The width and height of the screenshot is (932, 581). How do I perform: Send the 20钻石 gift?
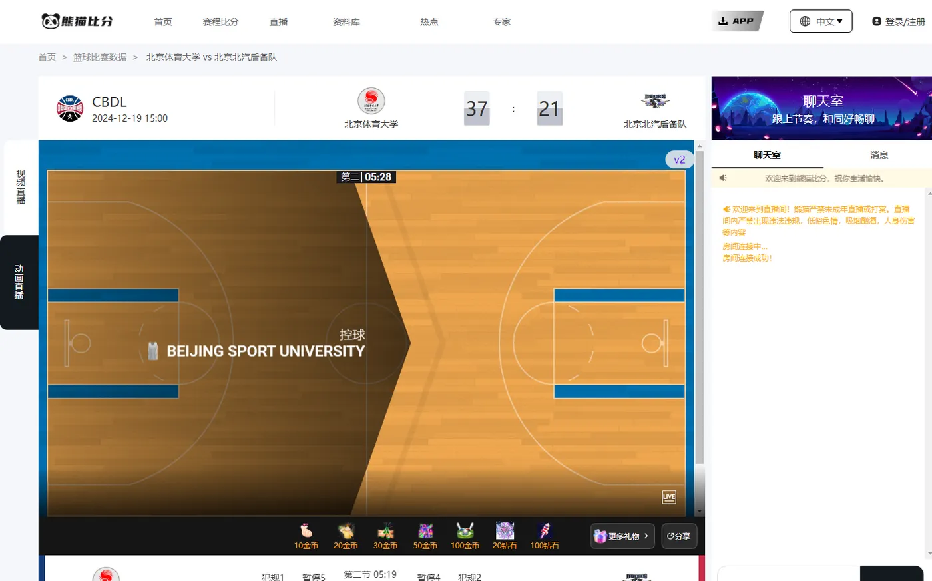tap(505, 536)
